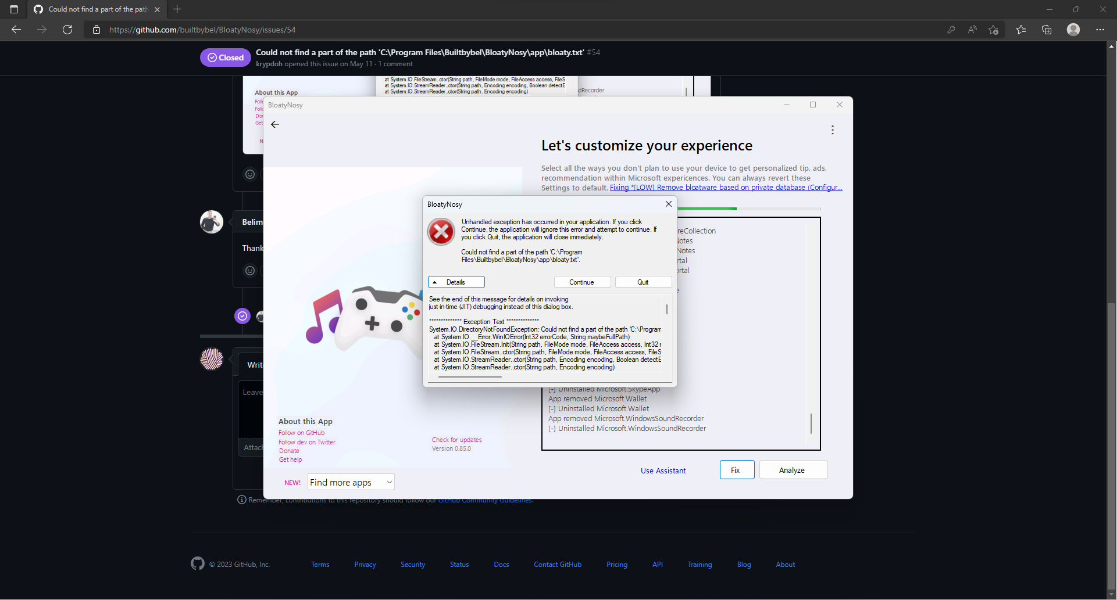Open the browser profile avatar
Image resolution: width=1117 pixels, height=600 pixels.
pyautogui.click(x=1073, y=30)
